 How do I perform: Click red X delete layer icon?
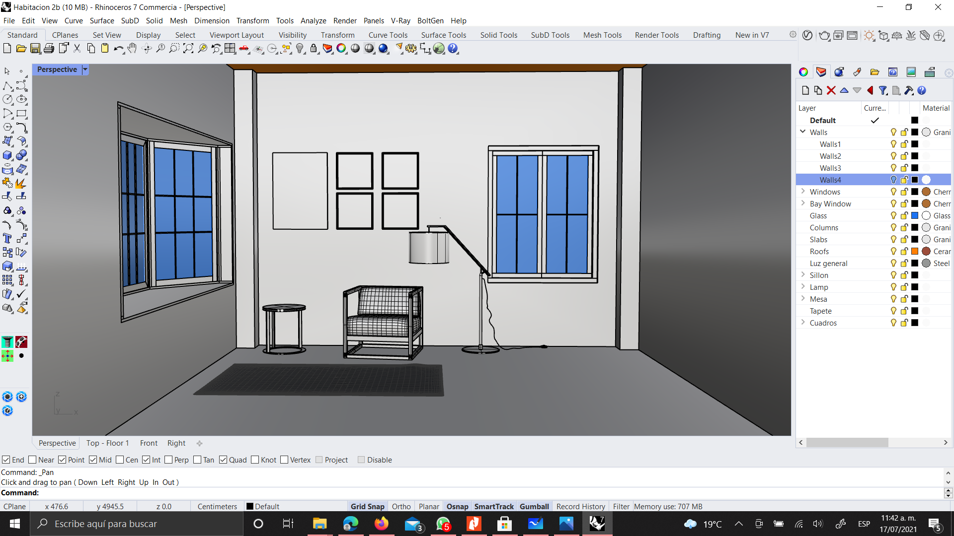831,90
